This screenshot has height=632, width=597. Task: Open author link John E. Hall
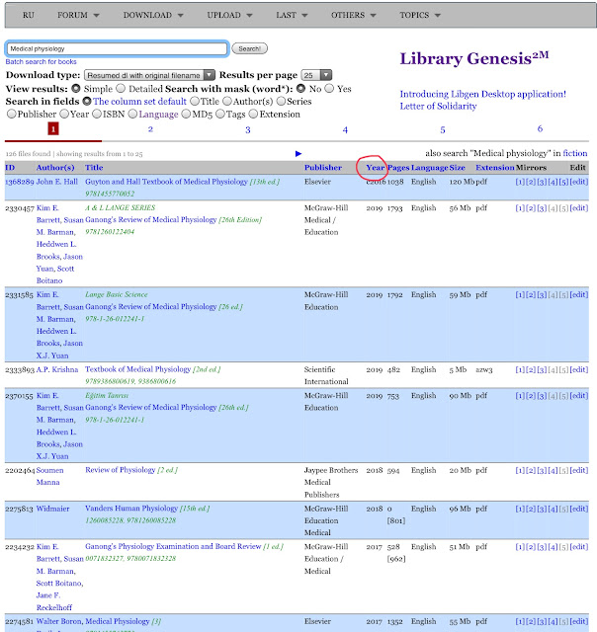pyautogui.click(x=57, y=182)
